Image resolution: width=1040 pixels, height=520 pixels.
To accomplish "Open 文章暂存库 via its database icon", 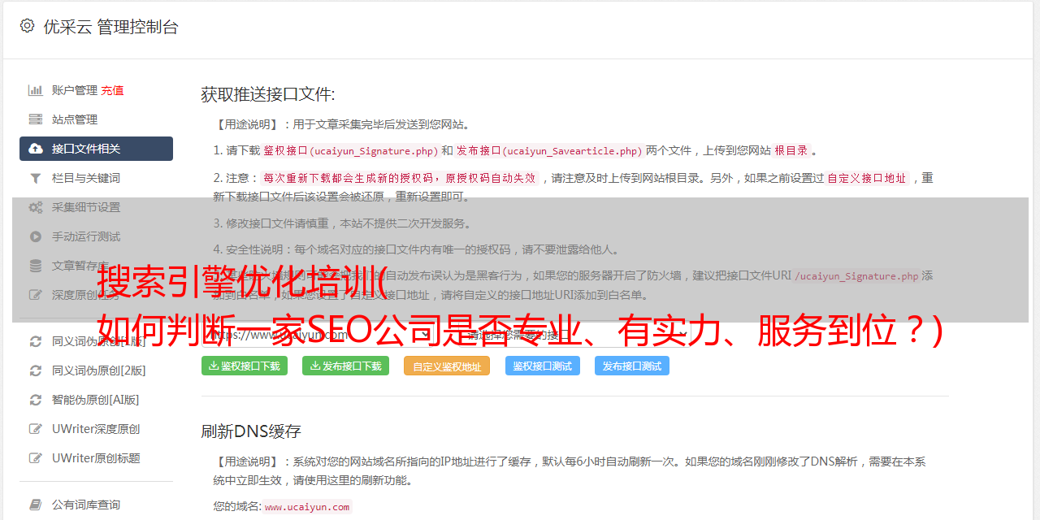I will (36, 266).
